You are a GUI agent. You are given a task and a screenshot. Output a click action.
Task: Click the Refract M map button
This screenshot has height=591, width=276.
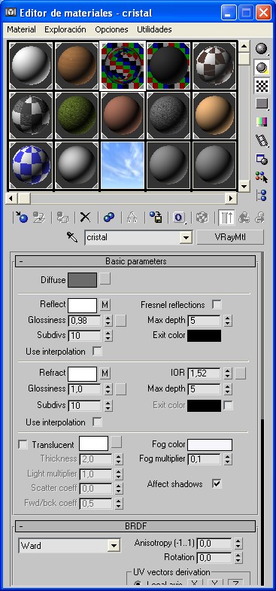click(x=105, y=373)
